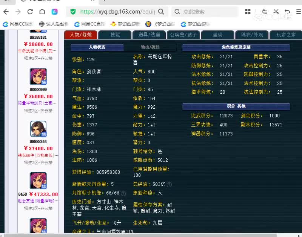
Task: Switch to the 召唤兽/孩子 tab
Action: click(183, 35)
